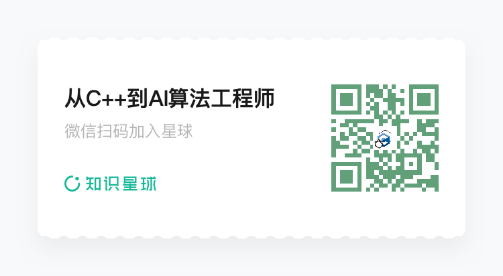The height and width of the screenshot is (276, 503).
Task: Click the hand cursor icon inside the QR code
Action: 379,143
